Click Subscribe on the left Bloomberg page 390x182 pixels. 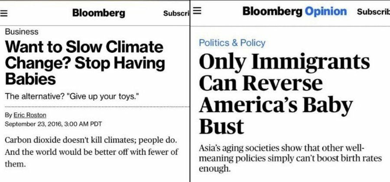tap(176, 13)
